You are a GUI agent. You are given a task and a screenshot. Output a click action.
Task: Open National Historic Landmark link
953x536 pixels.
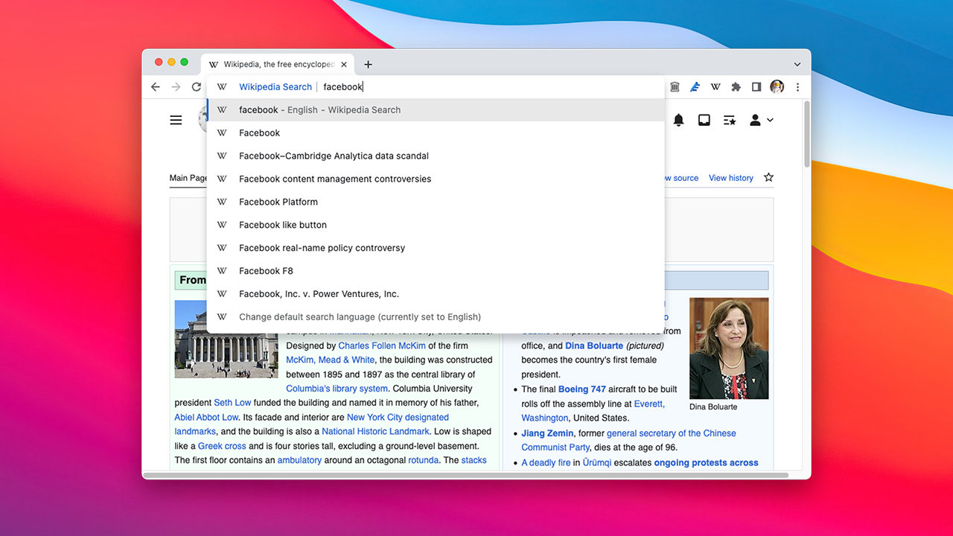(x=375, y=431)
